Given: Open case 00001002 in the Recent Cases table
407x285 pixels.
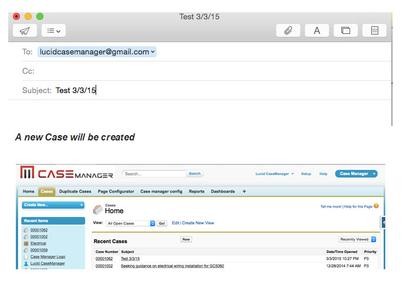Looking at the screenshot, I should (104, 266).
